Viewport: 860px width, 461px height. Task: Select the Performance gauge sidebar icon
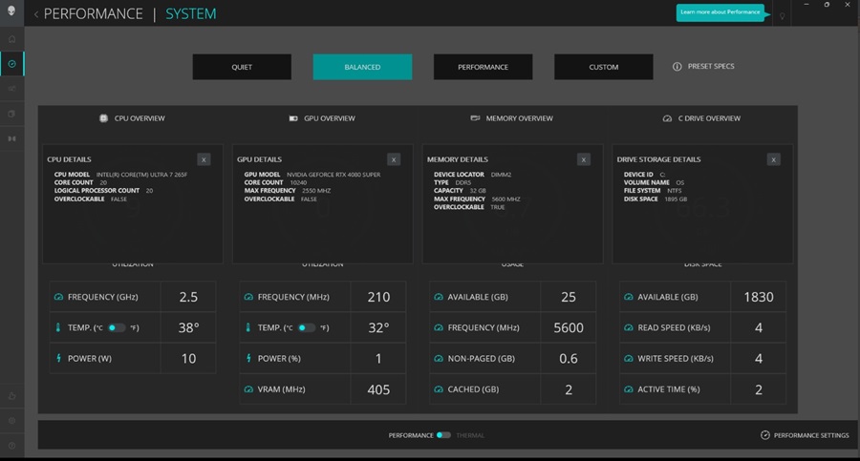point(11,64)
